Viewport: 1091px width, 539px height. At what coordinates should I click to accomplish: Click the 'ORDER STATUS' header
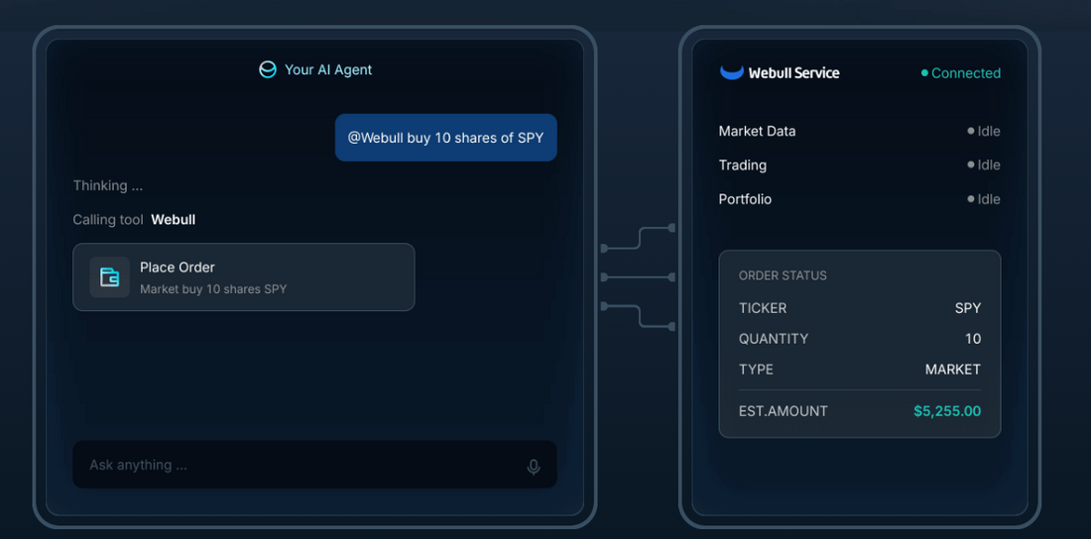click(x=783, y=275)
